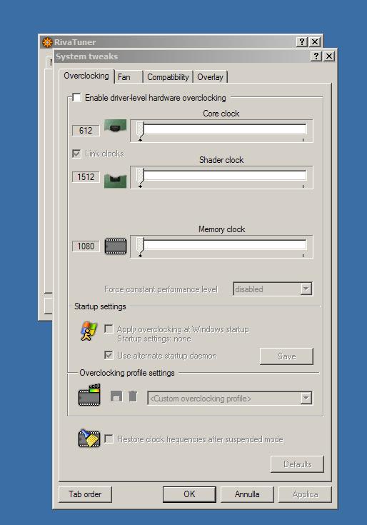Click the overclocking profile memory chip icon
This screenshot has width=367, height=525.
(89, 396)
